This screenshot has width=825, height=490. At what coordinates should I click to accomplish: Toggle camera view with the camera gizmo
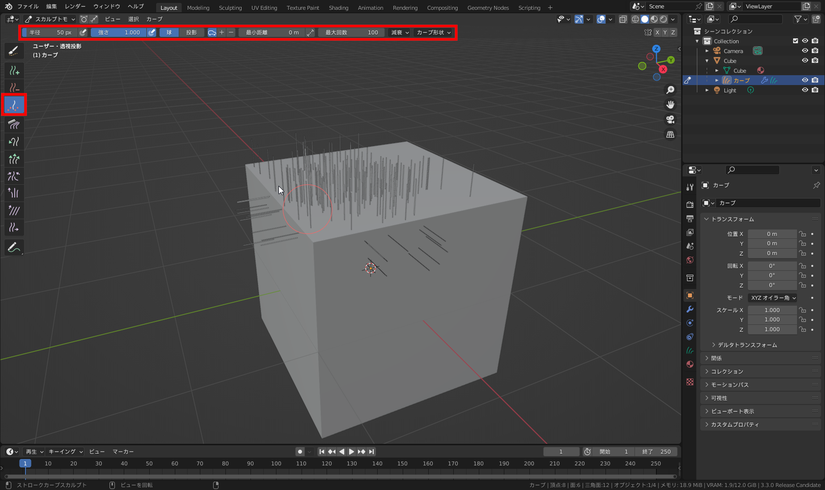pyautogui.click(x=670, y=119)
